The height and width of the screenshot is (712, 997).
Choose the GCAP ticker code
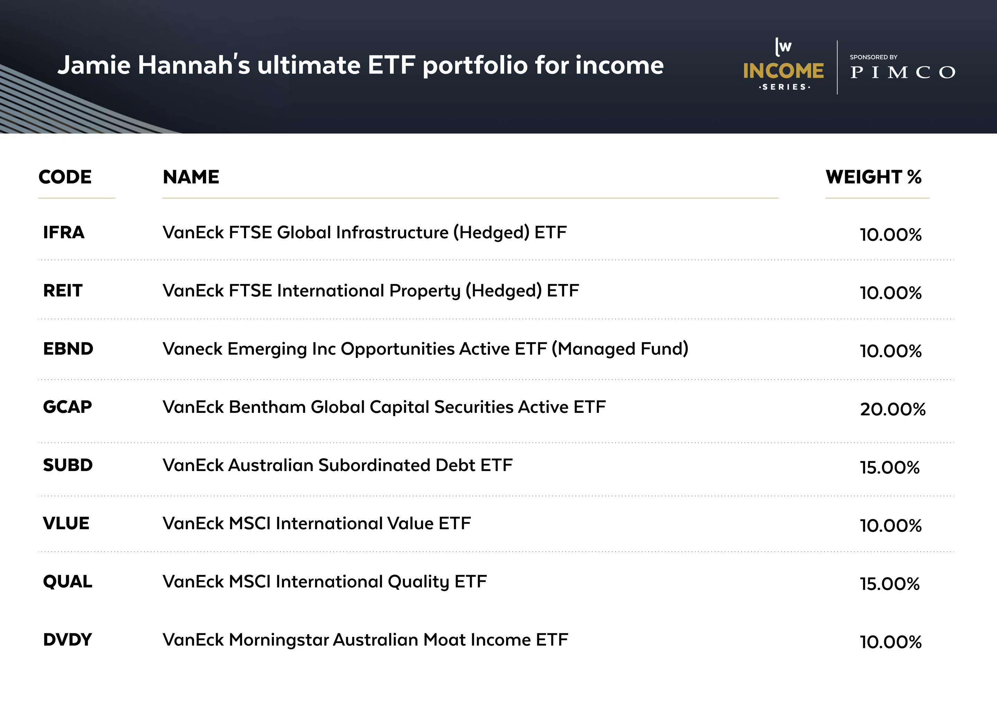point(68,407)
